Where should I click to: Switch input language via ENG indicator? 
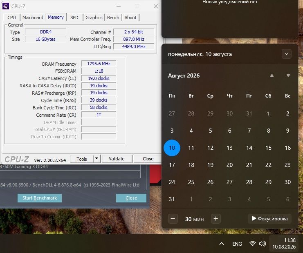click(237, 244)
